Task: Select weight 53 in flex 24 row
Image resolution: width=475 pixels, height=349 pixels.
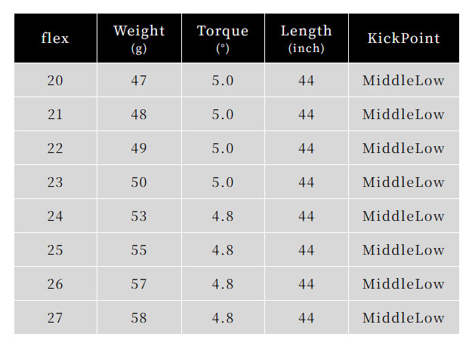Action: point(140,216)
